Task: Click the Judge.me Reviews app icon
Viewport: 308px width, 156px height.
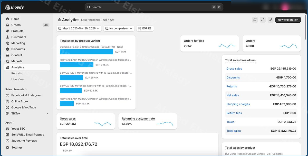Action: (x=7, y=141)
